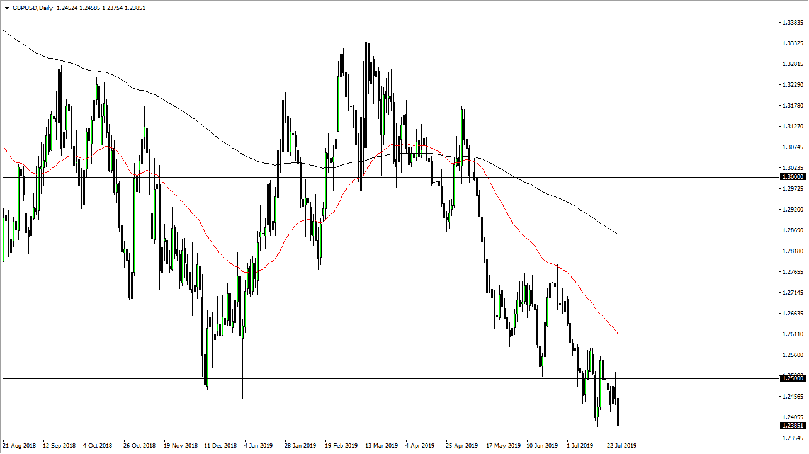
Task: Select the highlighted 1.30000 price level label
Action: (x=792, y=177)
